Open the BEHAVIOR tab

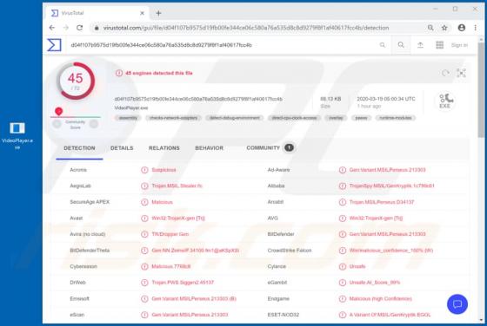tap(209, 148)
